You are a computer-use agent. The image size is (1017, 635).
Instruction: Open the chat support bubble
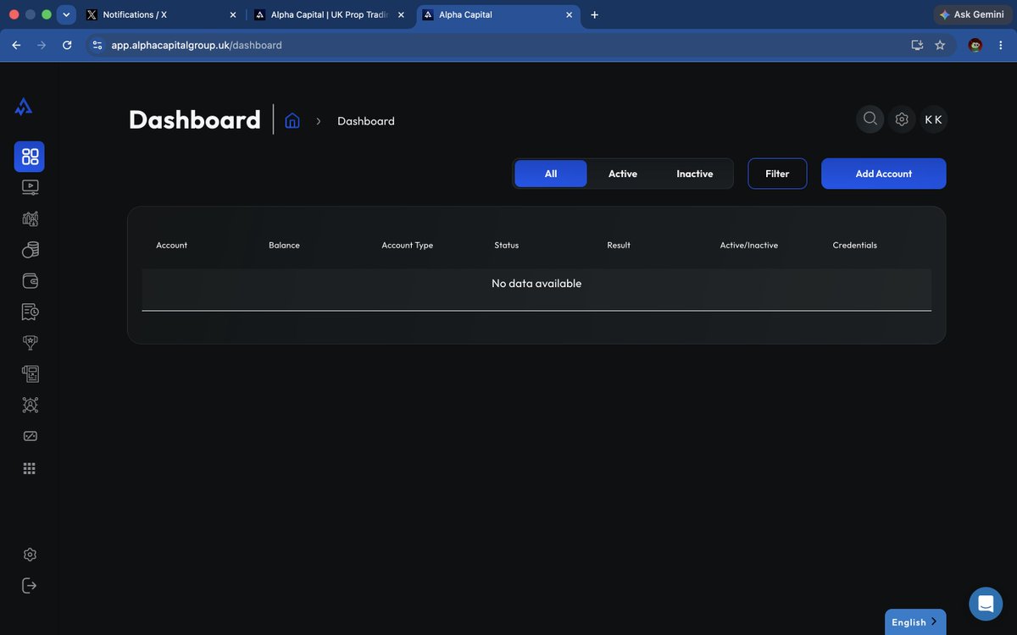(986, 604)
